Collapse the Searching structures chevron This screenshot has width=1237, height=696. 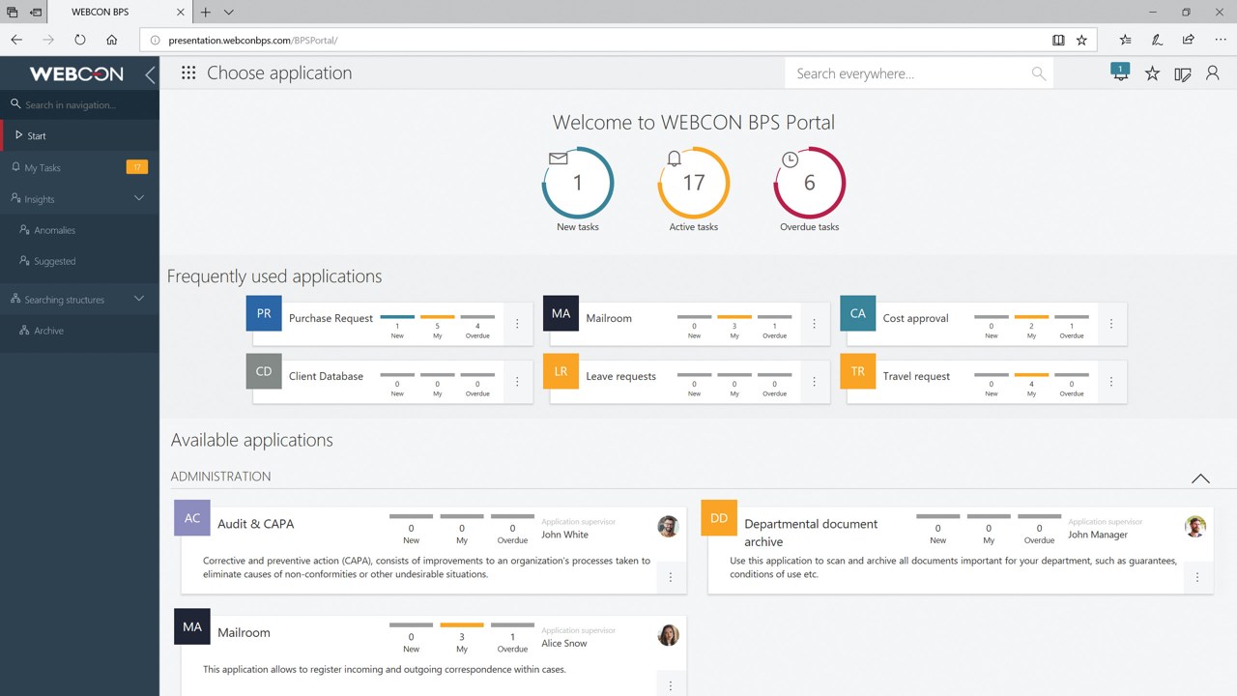tap(139, 299)
